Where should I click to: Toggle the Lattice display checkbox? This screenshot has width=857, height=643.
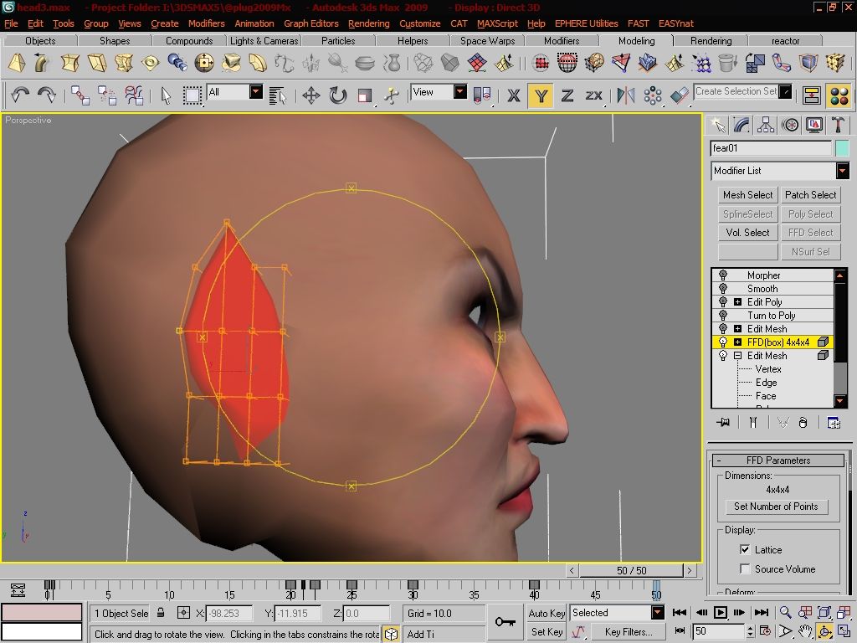coord(744,549)
